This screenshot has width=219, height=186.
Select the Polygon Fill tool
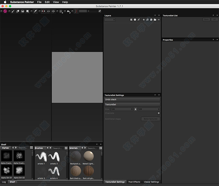(x=28, y=11)
